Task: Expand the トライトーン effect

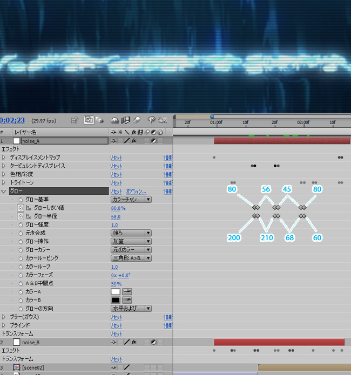Action: pos(4,183)
